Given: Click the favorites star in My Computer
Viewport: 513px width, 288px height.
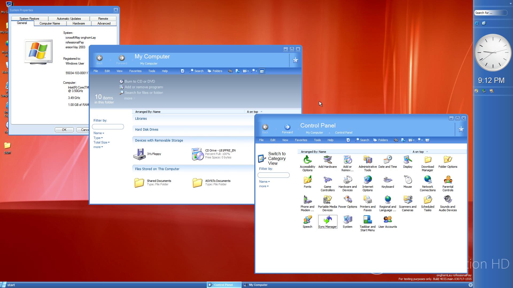Looking at the screenshot, I should click(x=295, y=60).
